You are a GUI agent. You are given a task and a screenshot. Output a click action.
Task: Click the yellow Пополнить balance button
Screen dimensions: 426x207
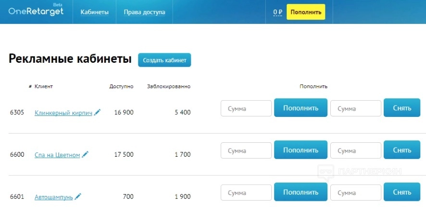click(306, 12)
